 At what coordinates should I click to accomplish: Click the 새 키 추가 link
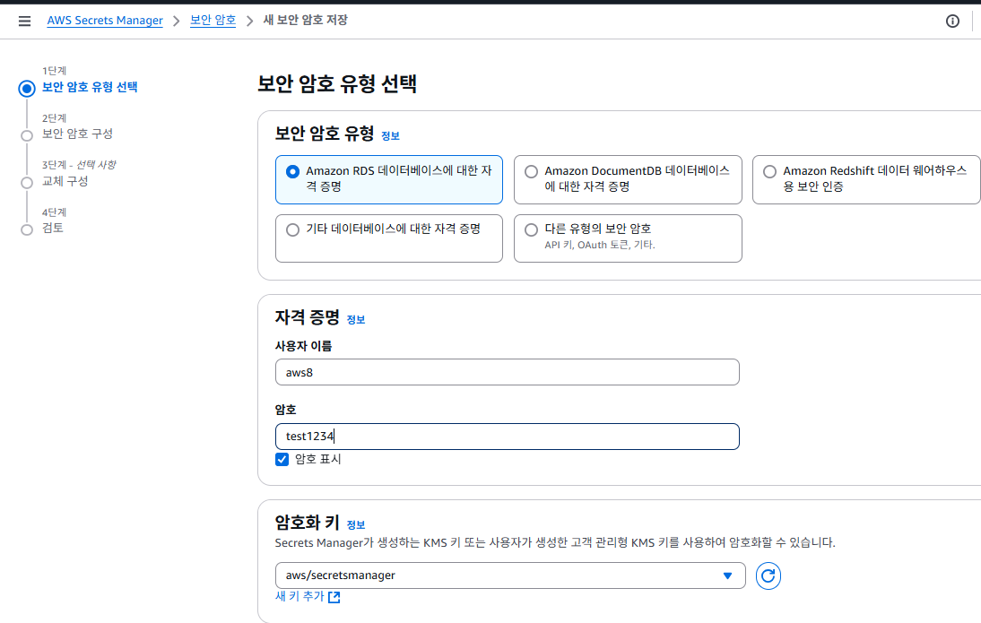pos(300,597)
